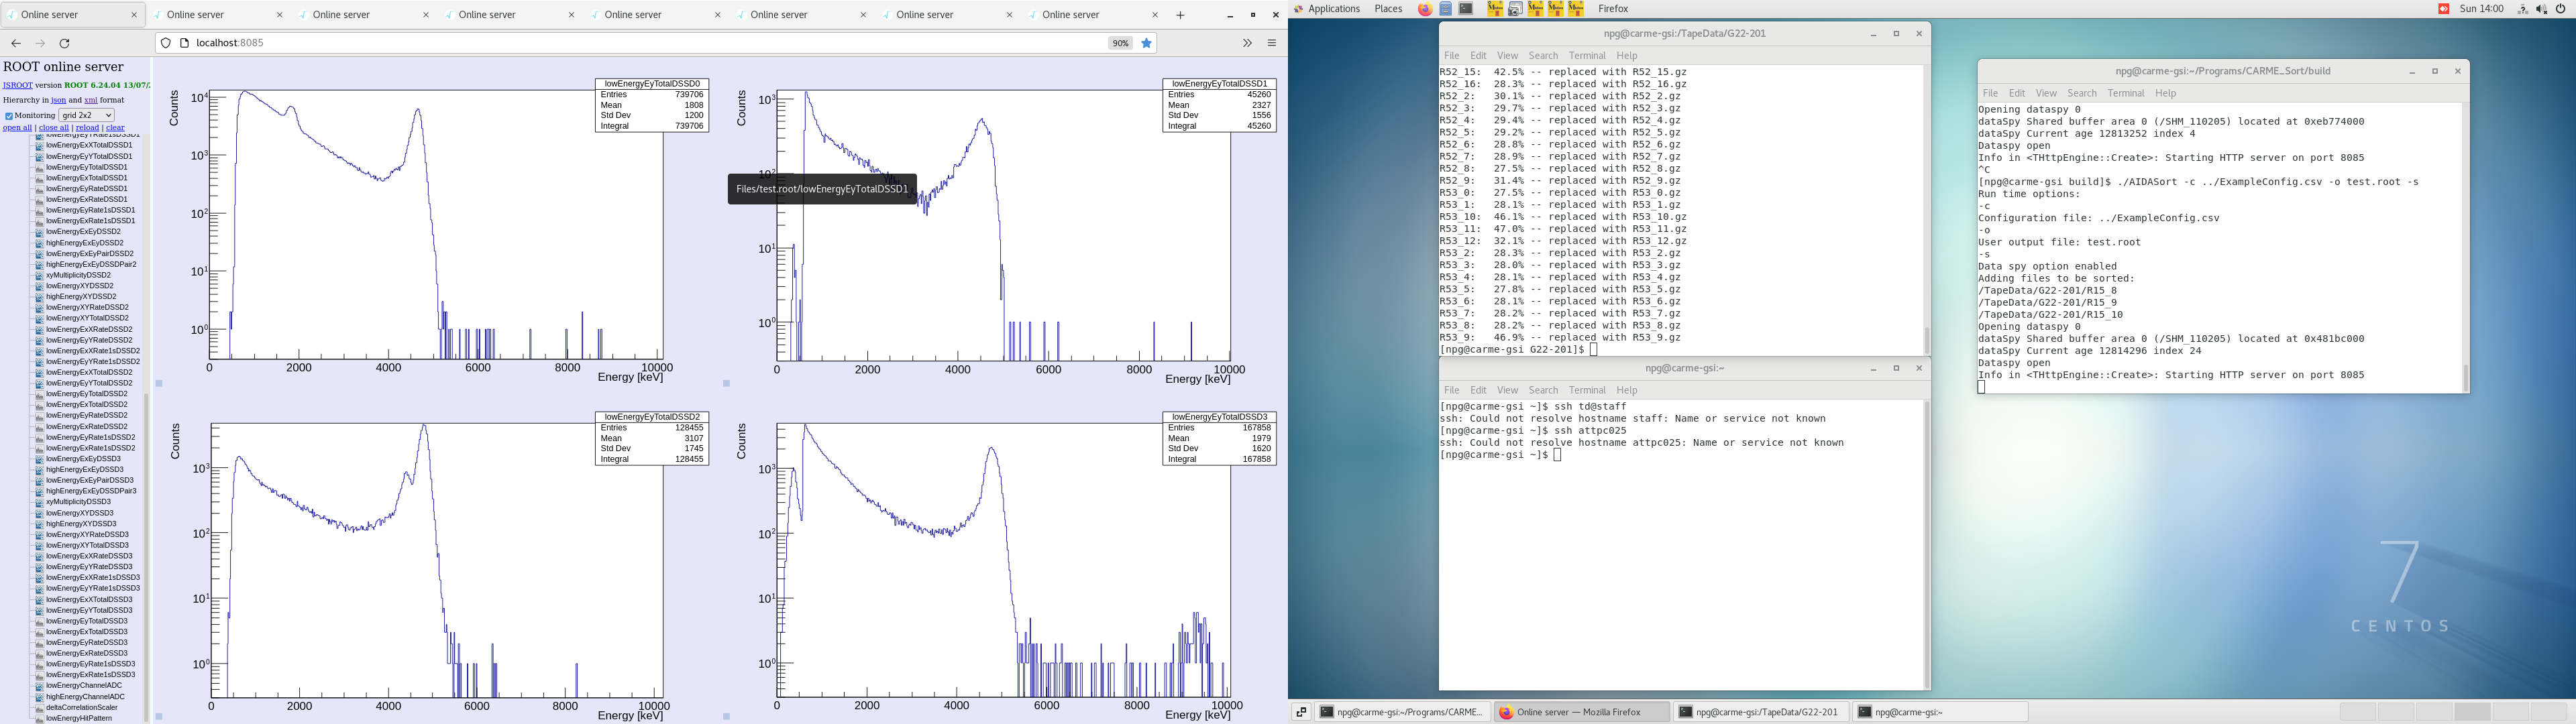Bookmark the page with the star icon

1147,43
